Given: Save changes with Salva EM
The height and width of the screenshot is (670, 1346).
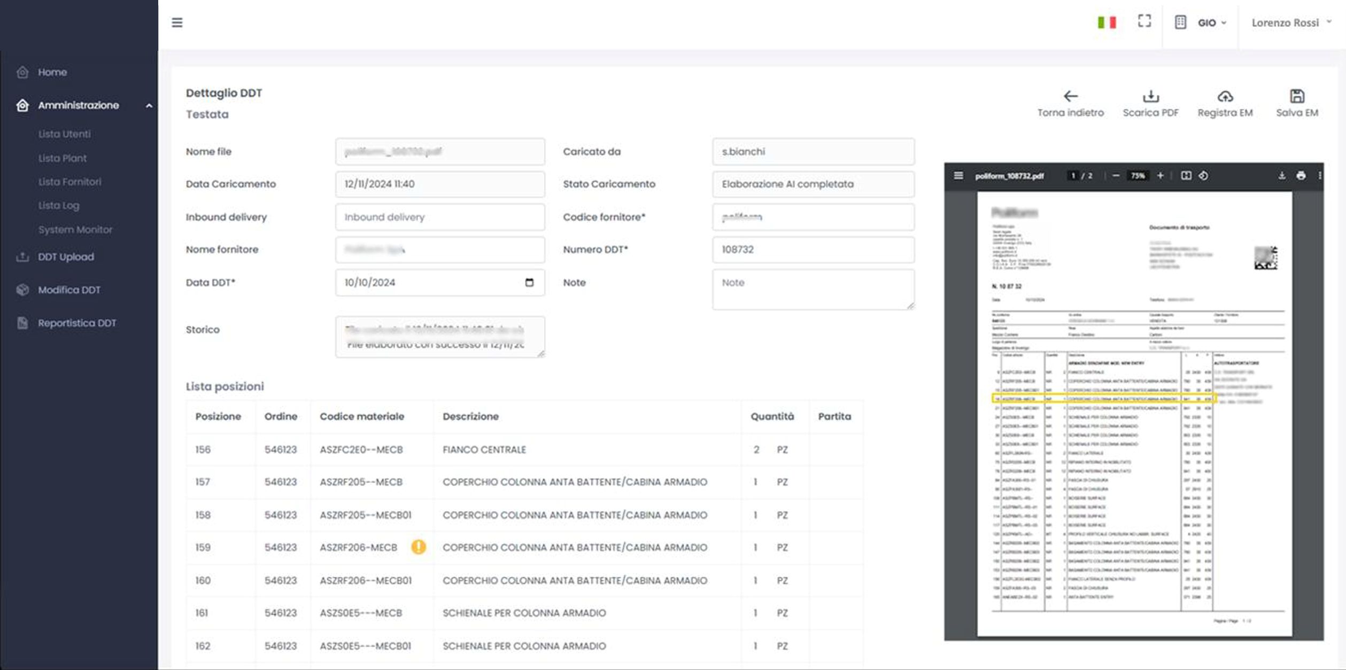Looking at the screenshot, I should tap(1297, 103).
